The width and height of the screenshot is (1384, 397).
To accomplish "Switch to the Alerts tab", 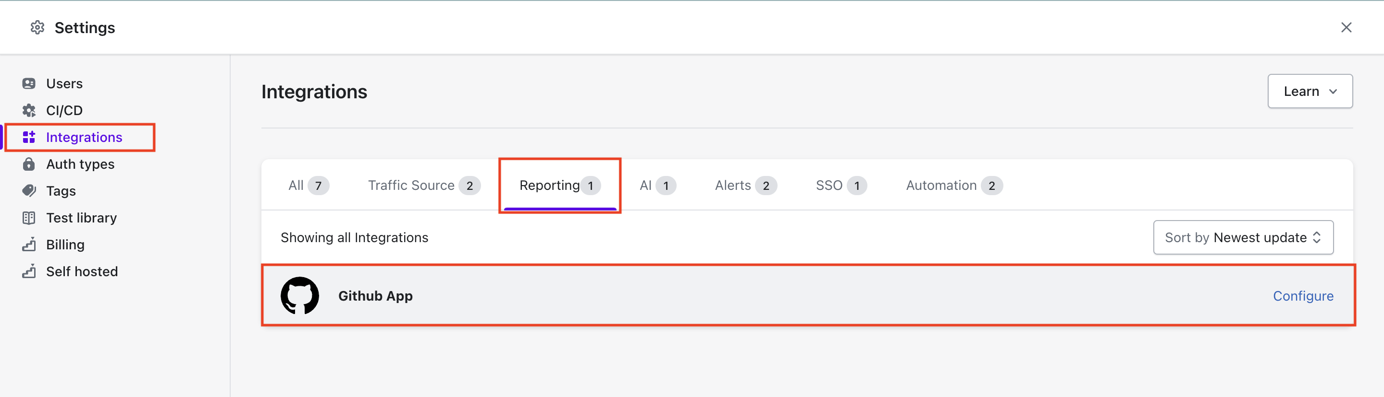I will pos(745,186).
